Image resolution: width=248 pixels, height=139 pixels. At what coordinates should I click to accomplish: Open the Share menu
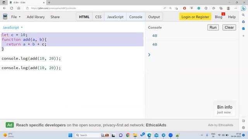55,17
